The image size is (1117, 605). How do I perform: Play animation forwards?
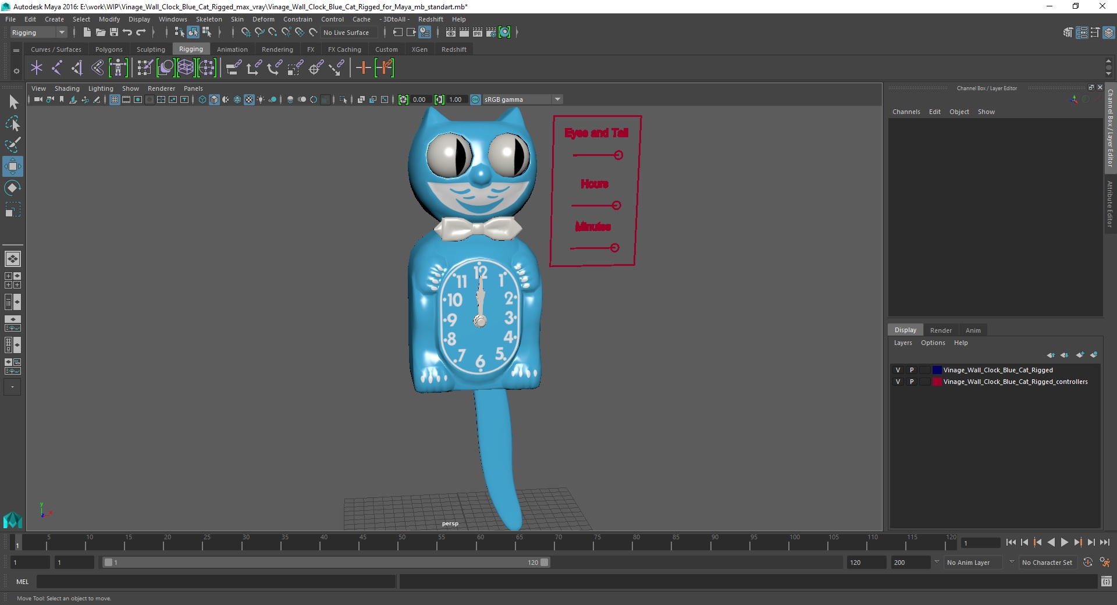1064,542
